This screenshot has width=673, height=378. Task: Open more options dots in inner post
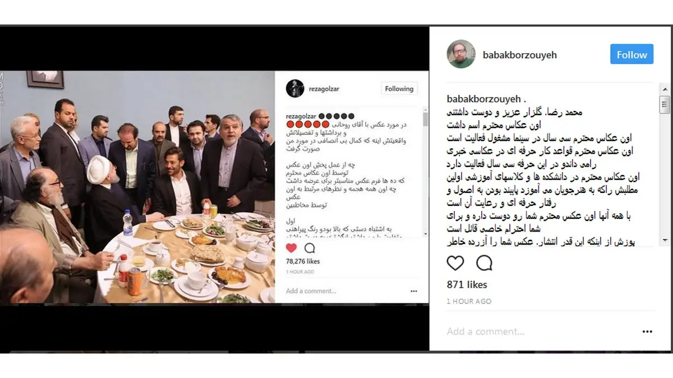point(414,291)
